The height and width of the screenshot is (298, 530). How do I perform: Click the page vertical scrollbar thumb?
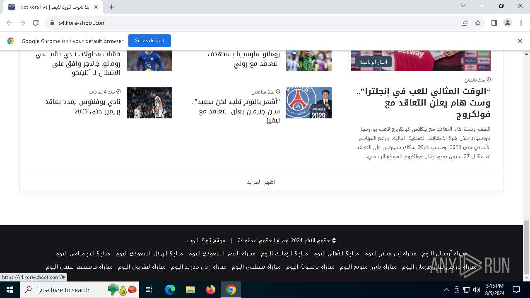pyautogui.click(x=526, y=248)
